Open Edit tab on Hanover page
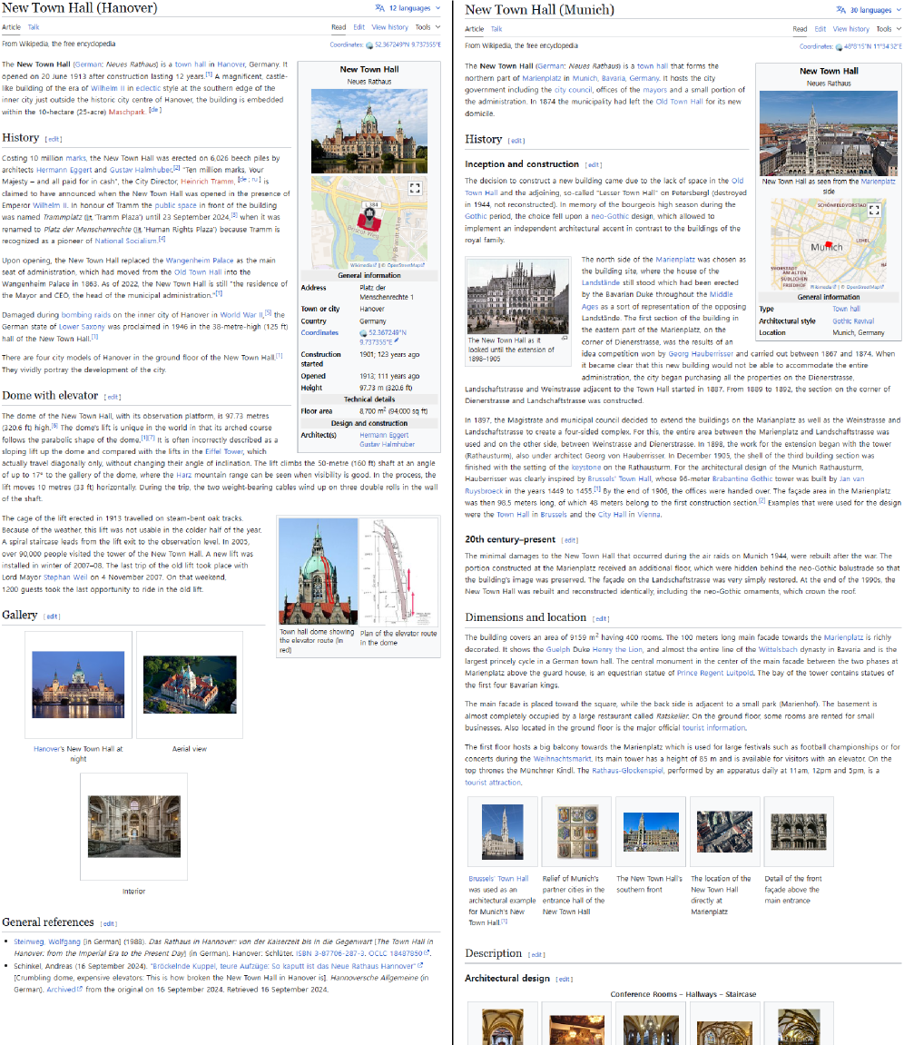Image resolution: width=904 pixels, height=1045 pixels. pyautogui.click(x=359, y=27)
